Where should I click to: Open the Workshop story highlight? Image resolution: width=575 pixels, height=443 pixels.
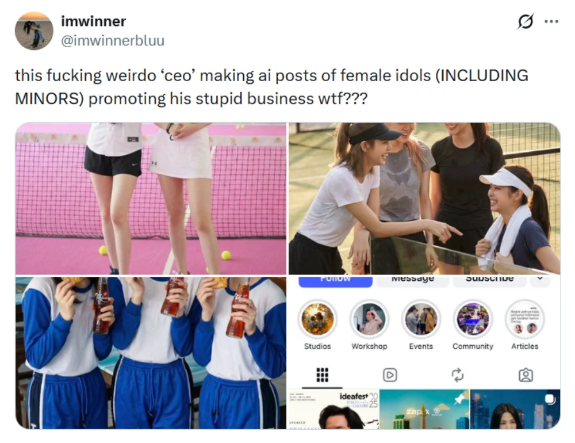(x=369, y=319)
